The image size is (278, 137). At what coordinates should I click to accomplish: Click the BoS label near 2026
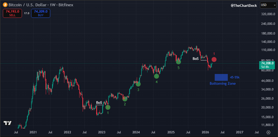coord(196,59)
